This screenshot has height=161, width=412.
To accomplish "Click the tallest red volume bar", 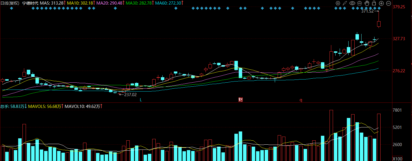I will point(331,135).
